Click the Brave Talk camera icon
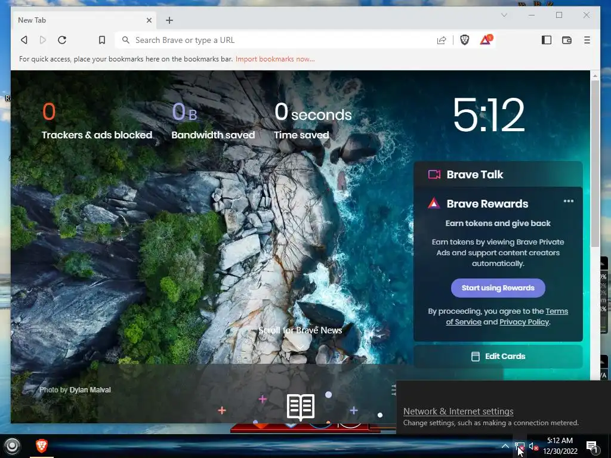Screen dimensions: 611x458 (x=434, y=174)
